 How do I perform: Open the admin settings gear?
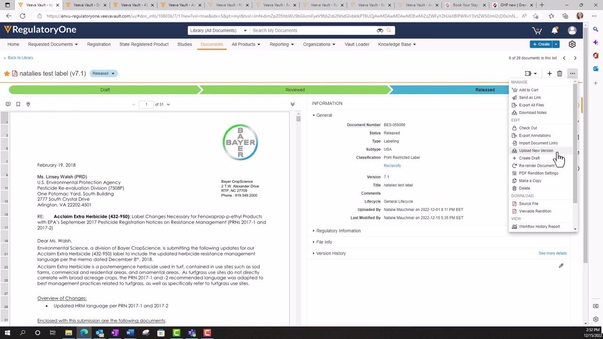pos(572,44)
